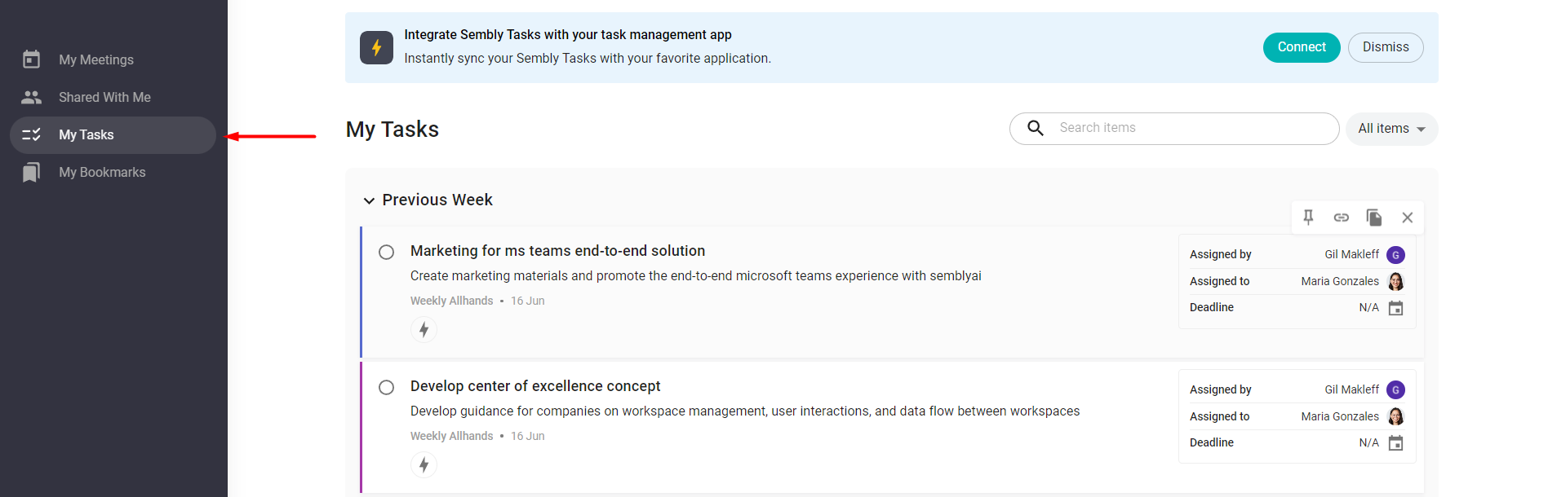This screenshot has width=1548, height=497.
Task: Open deadline calendar for Develop center task
Action: pyautogui.click(x=1396, y=443)
